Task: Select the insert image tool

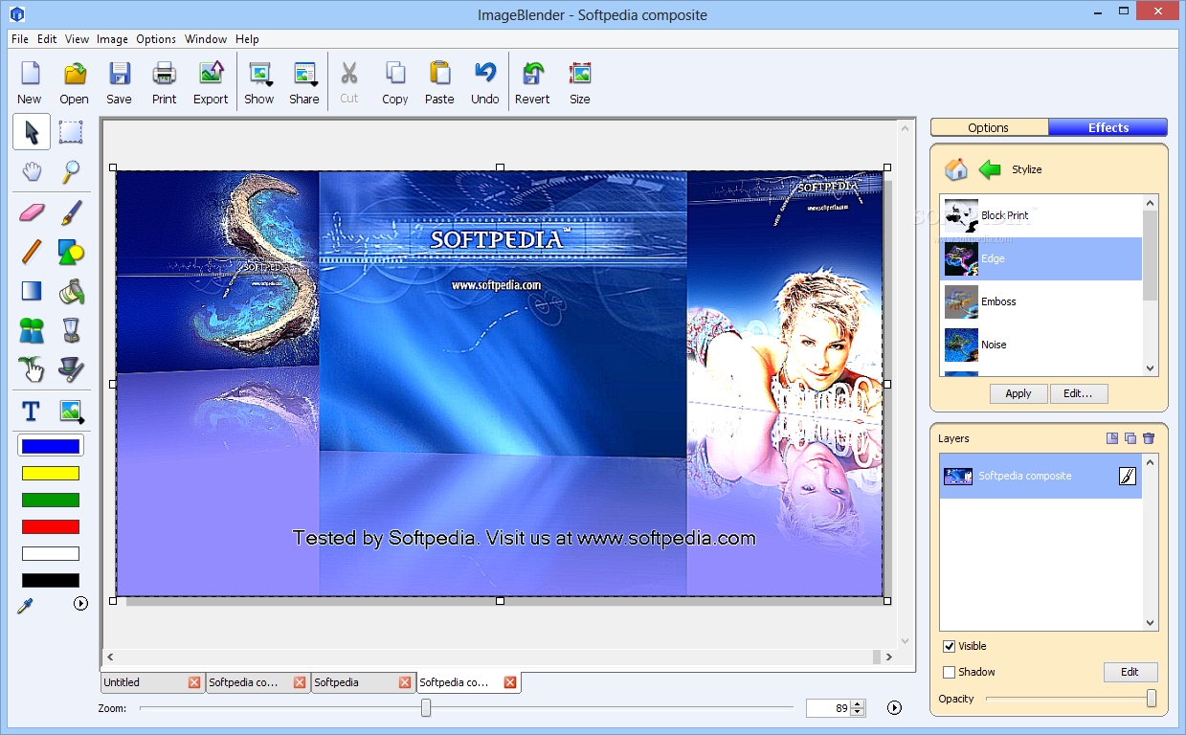Action: [71, 412]
